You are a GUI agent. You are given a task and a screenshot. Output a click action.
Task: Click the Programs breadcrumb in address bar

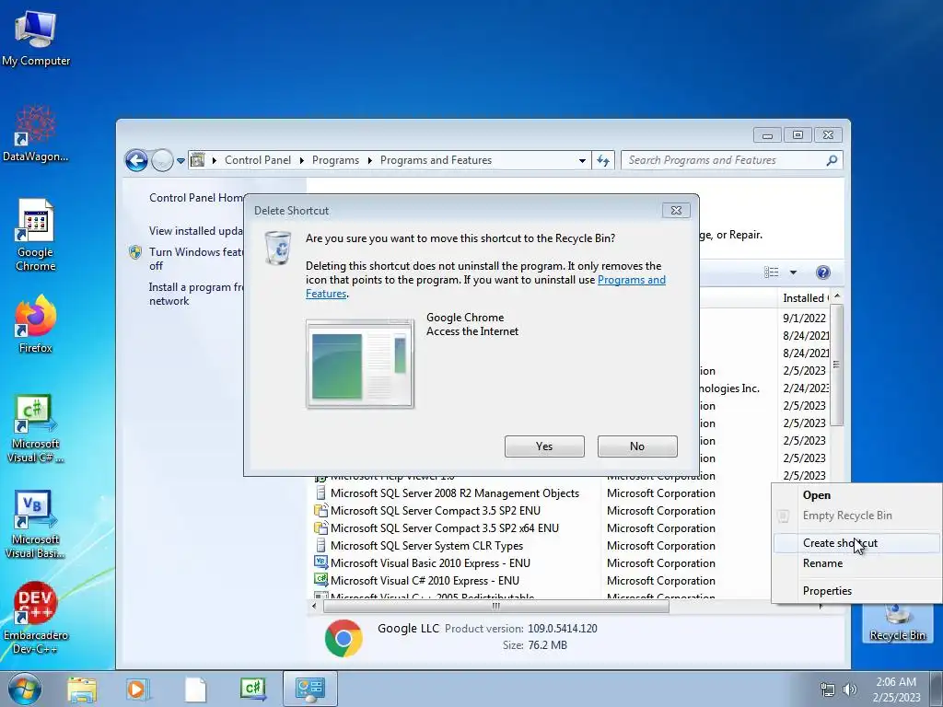335,160
